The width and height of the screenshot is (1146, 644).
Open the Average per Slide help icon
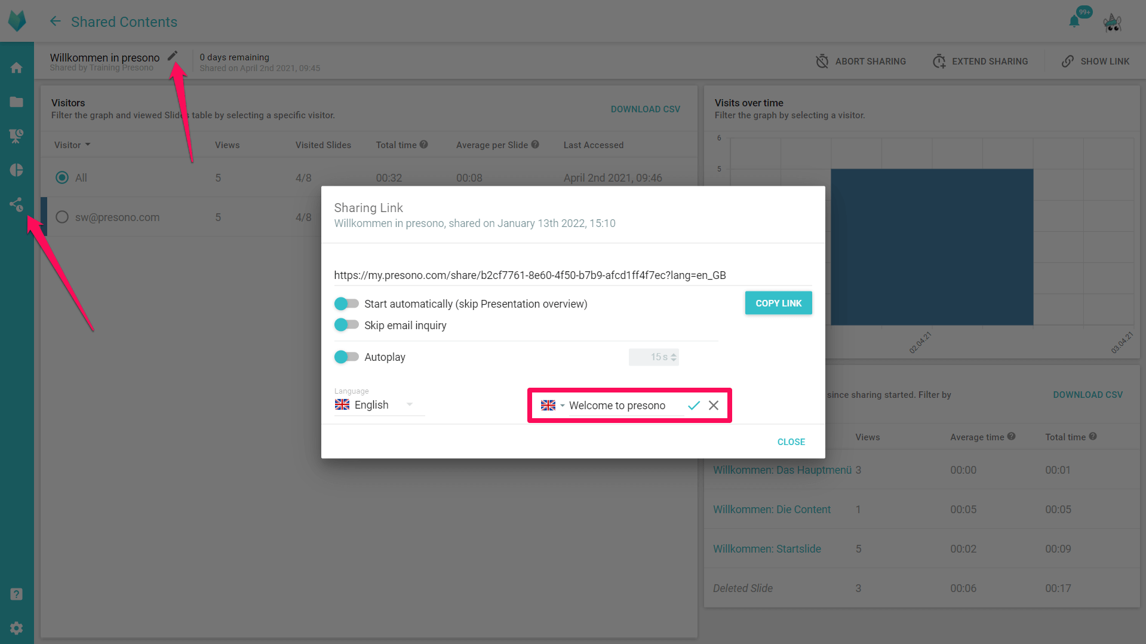click(535, 145)
